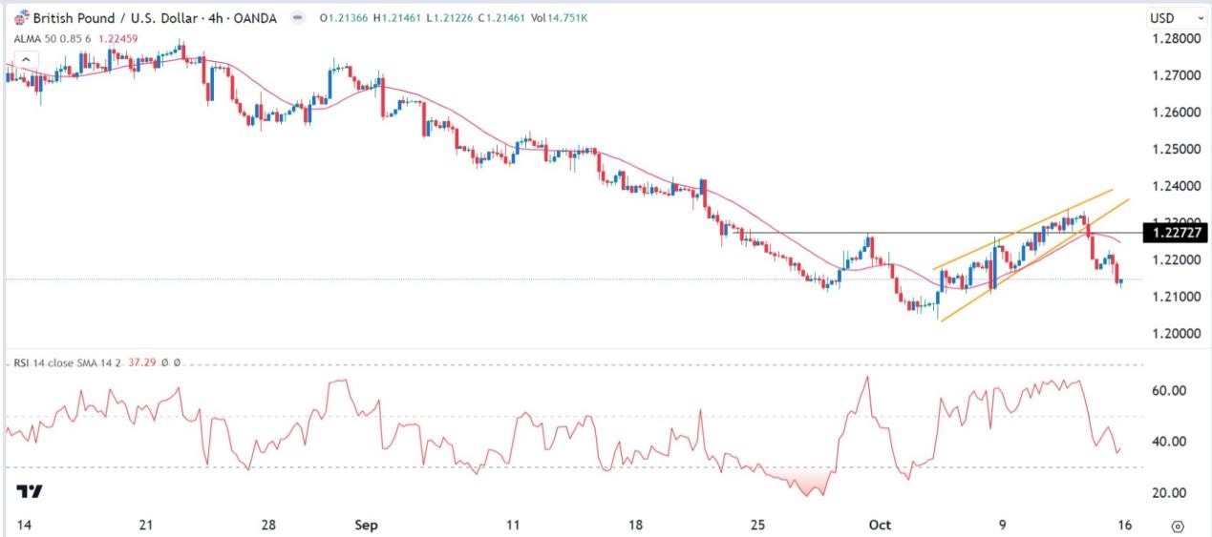Click the 9 date label on time axis

point(1001,526)
